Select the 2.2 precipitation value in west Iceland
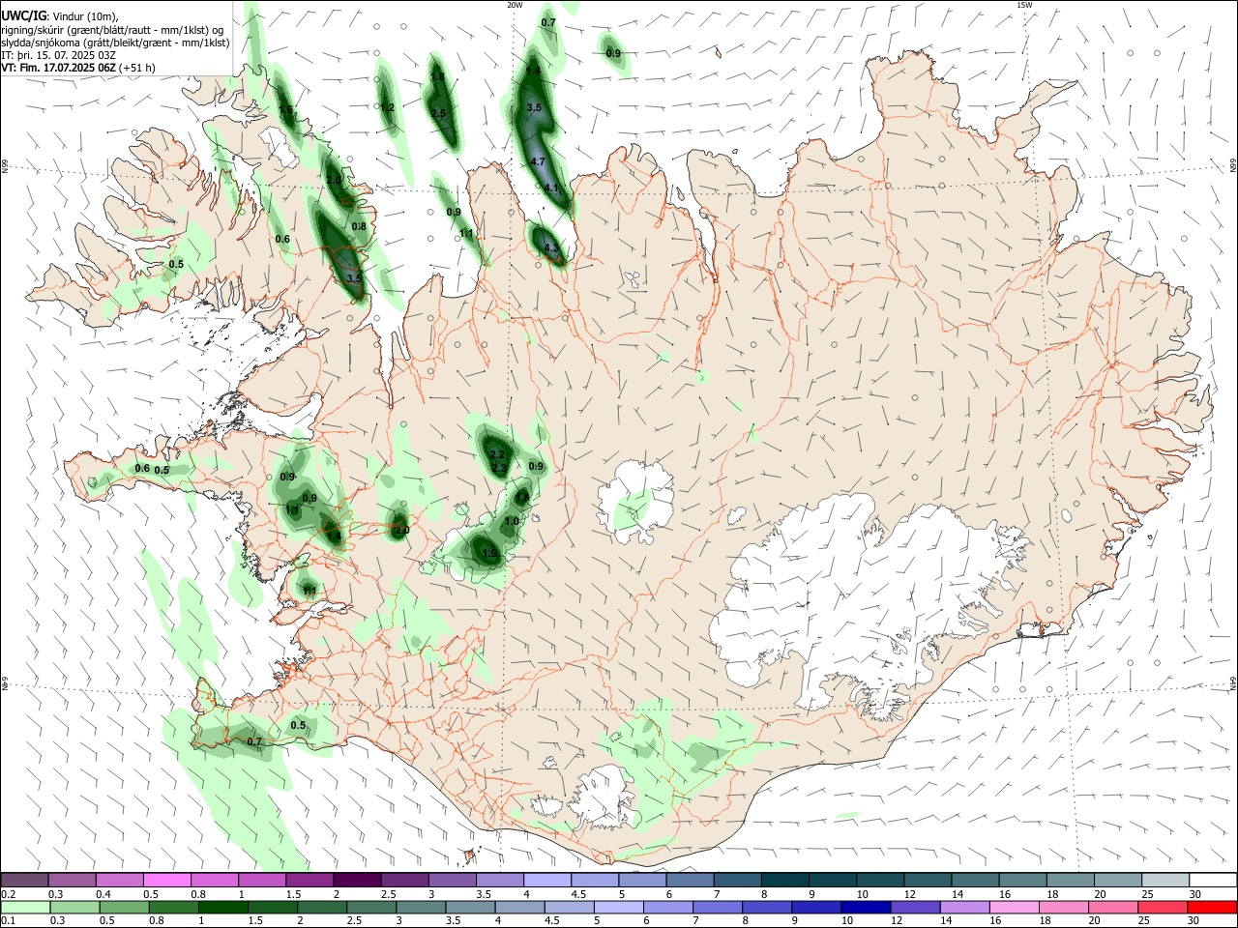1238x928 pixels. coord(497,454)
